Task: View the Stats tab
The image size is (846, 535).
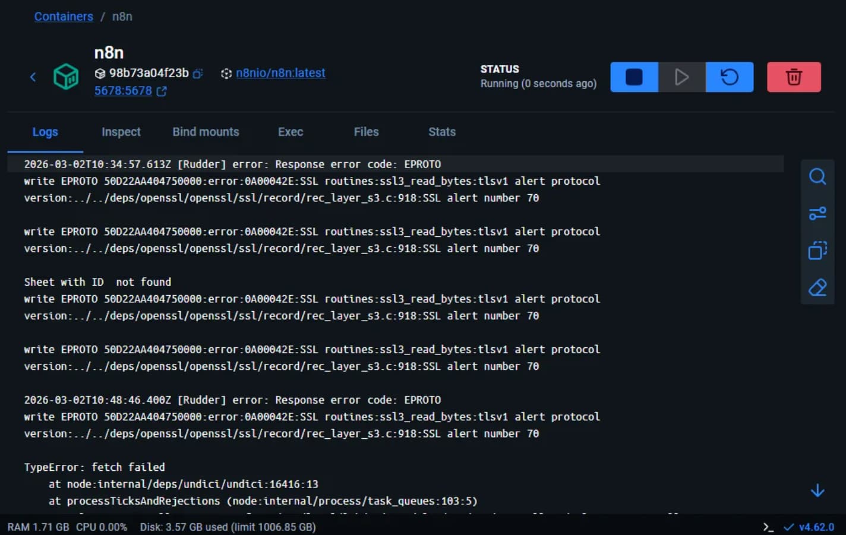Action: (x=442, y=132)
